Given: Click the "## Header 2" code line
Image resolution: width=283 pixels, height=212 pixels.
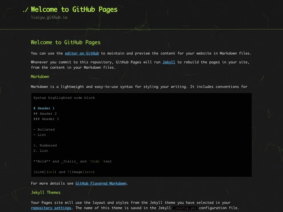Looking at the screenshot, I should click(x=45, y=114).
